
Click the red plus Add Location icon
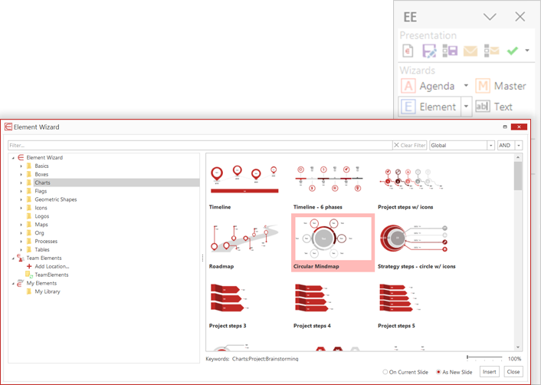(x=29, y=266)
